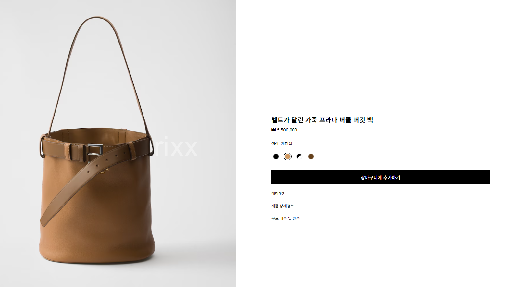Expand 무료 배송 및 반품 section
This screenshot has width=521, height=287.
tap(285, 218)
